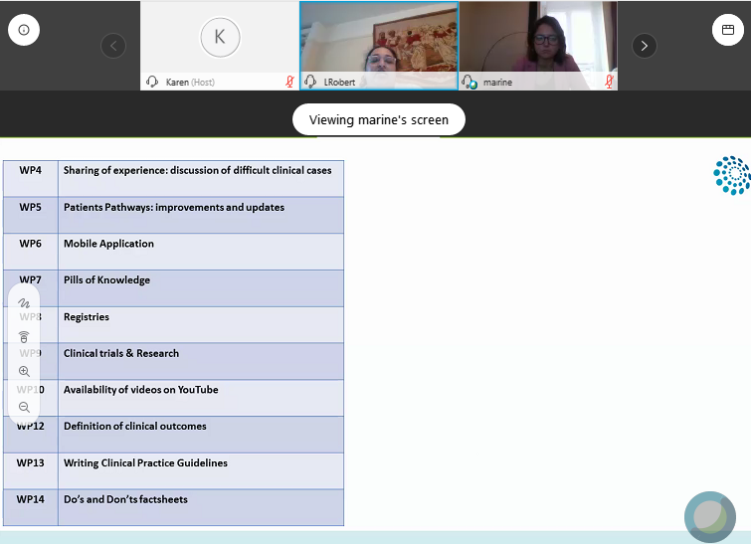Click LRobert's headset audio icon
Viewport: 751px width, 544px height.
coord(310,82)
